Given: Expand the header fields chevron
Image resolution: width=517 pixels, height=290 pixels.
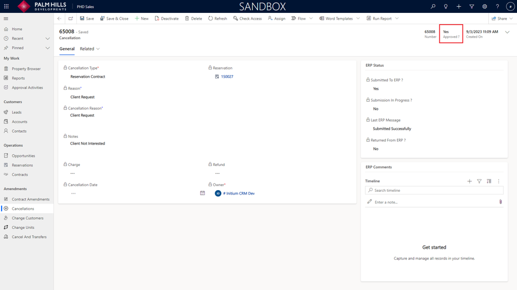Looking at the screenshot, I should (507, 32).
